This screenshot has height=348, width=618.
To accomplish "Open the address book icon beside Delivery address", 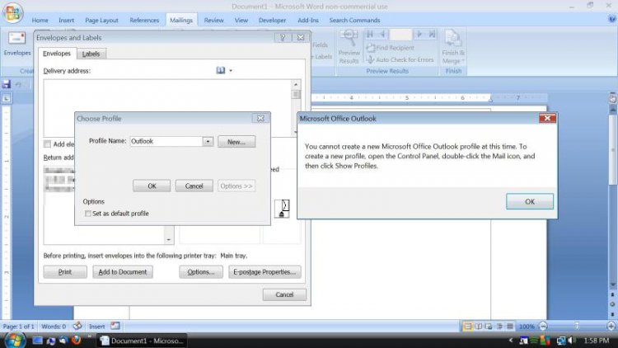I will (221, 70).
